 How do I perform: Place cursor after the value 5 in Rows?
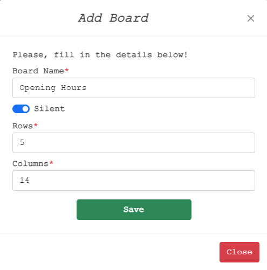[25, 143]
